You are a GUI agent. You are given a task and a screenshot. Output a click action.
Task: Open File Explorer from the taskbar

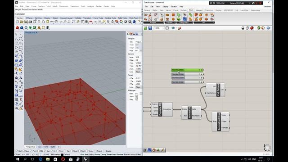48,159
